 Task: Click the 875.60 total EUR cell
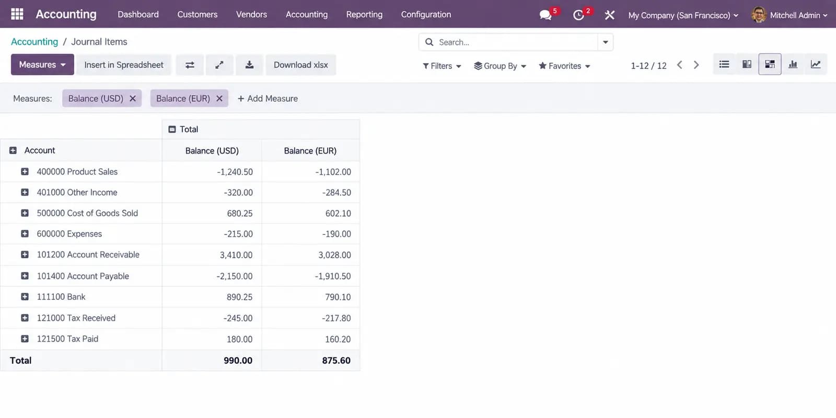(x=310, y=361)
